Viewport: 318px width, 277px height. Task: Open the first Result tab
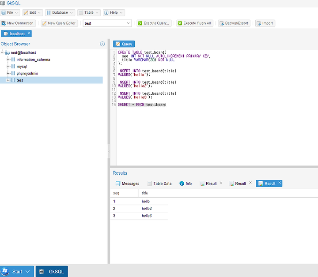(x=209, y=183)
